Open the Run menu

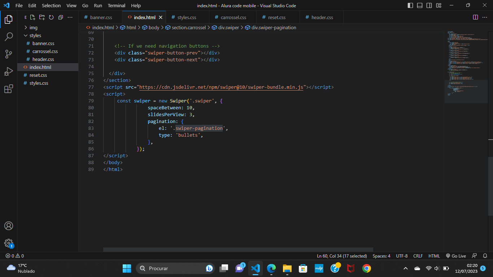pos(98,5)
